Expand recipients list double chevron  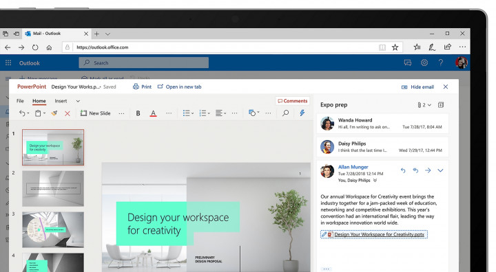[x=375, y=181]
